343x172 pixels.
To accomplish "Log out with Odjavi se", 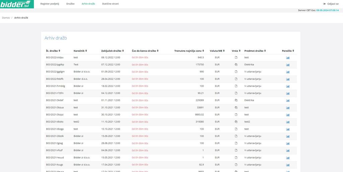I will [x=331, y=4].
